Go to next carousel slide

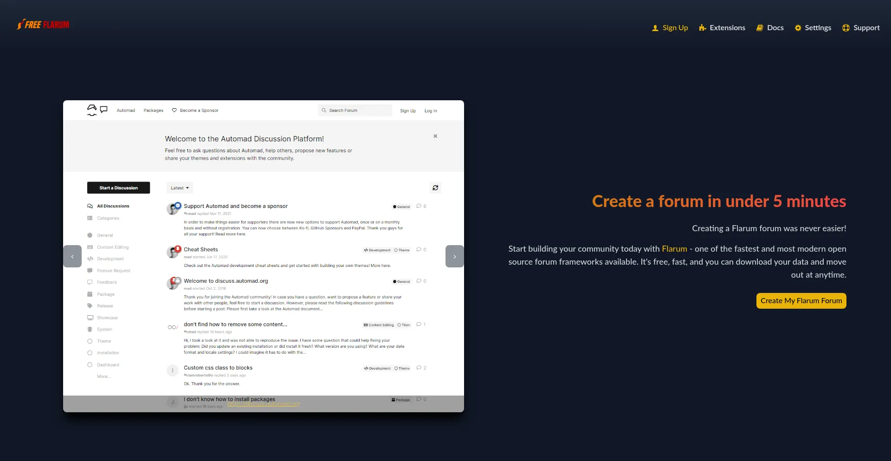pos(455,256)
